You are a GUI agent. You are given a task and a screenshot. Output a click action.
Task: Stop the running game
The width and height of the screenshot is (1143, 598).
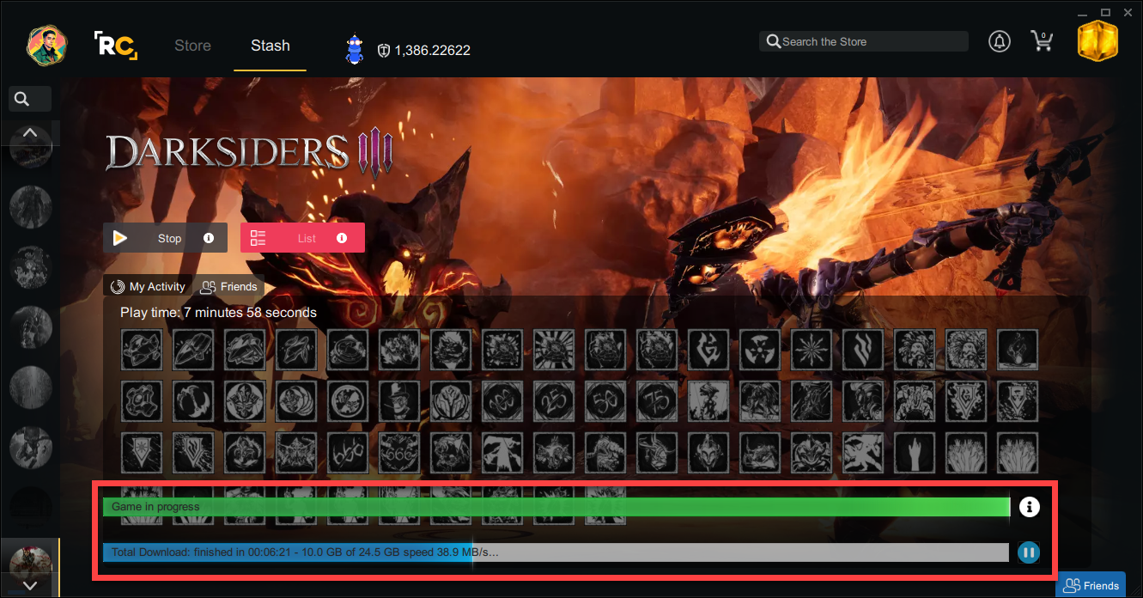pos(165,238)
